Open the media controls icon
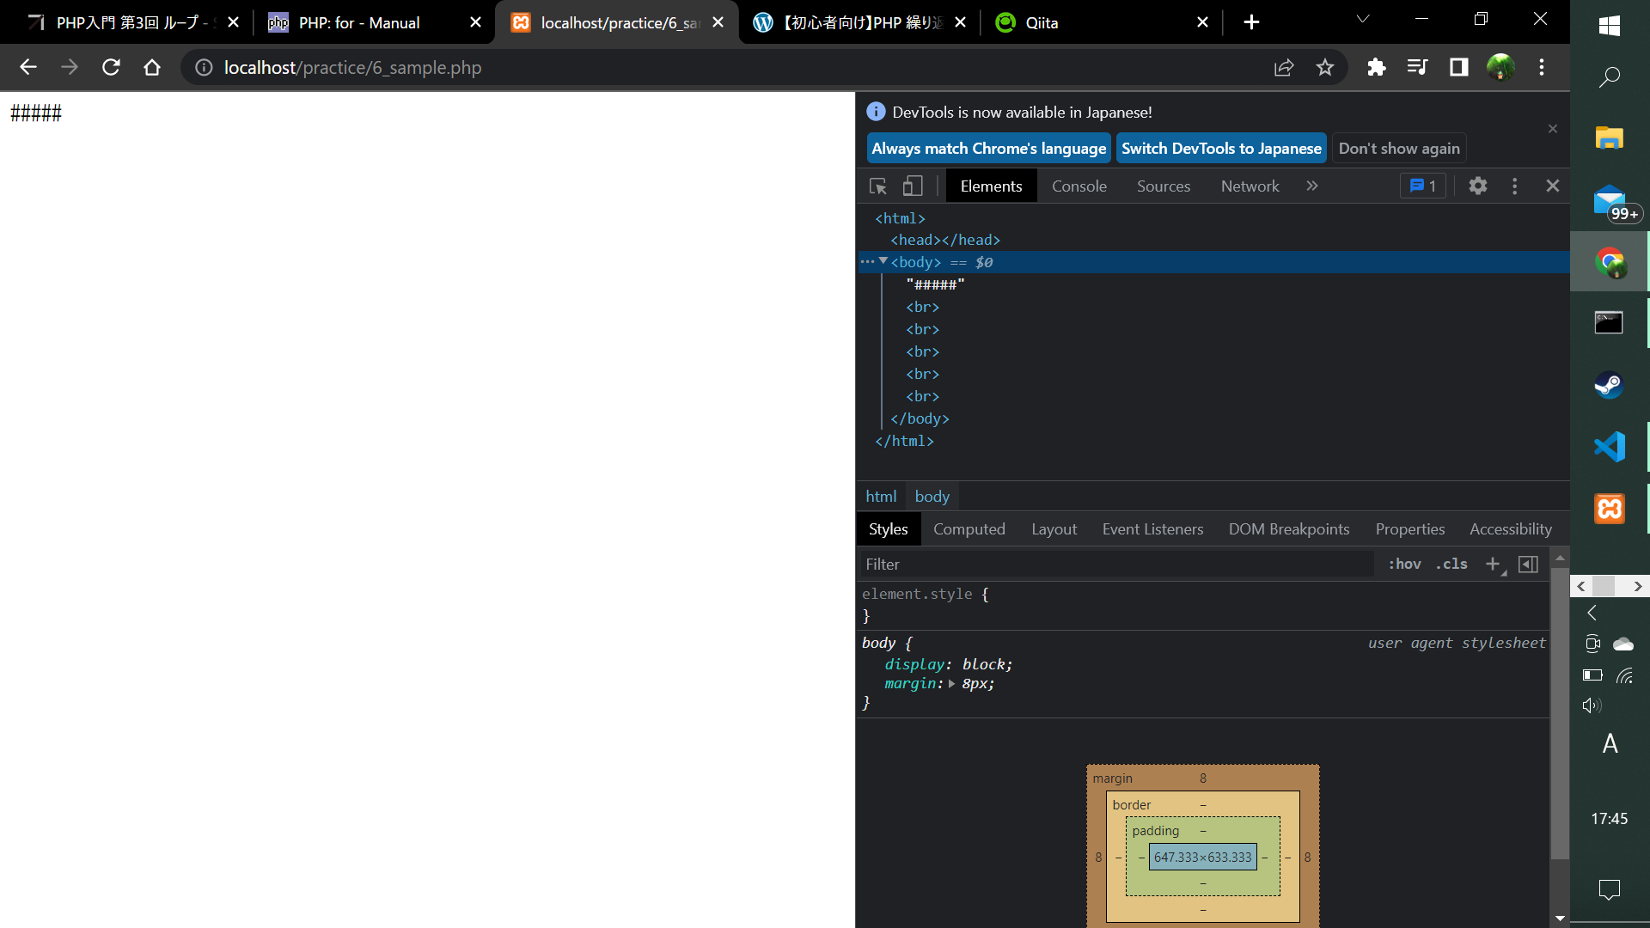Screen dimensions: 1650x928 click(x=1418, y=67)
